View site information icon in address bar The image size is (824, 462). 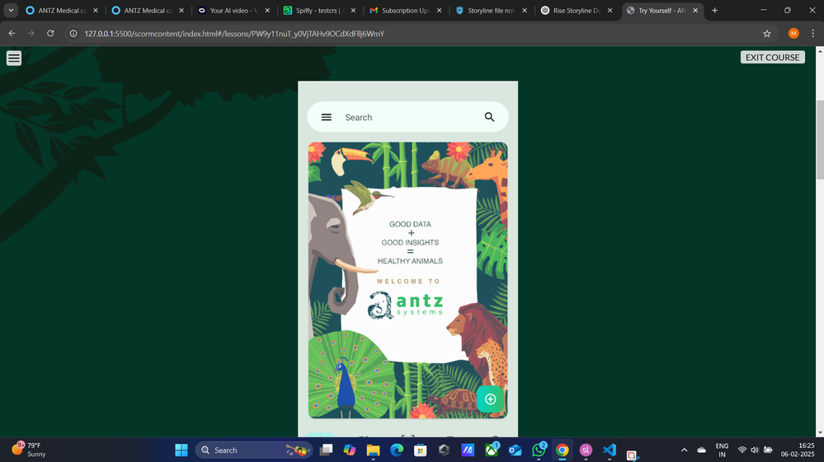point(73,34)
